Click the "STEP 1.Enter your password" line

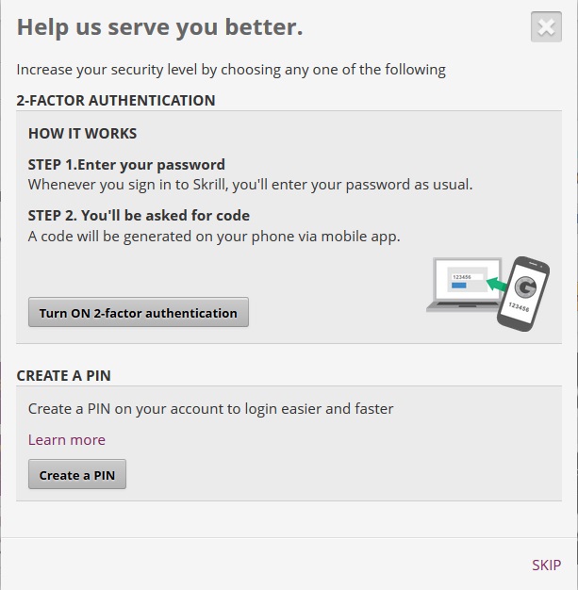coord(126,165)
